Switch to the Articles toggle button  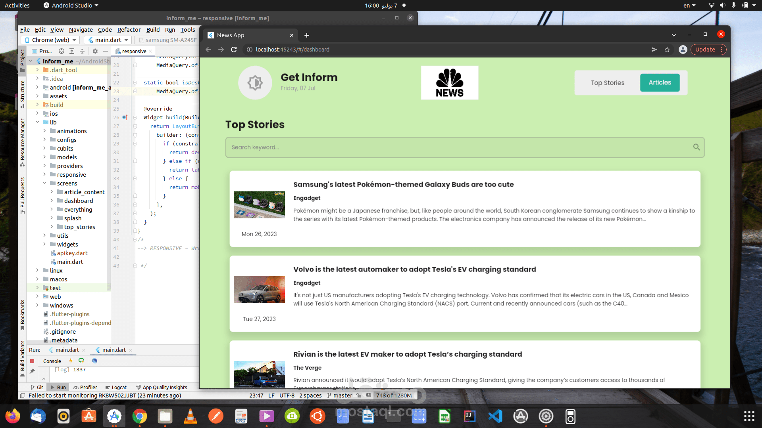click(660, 82)
